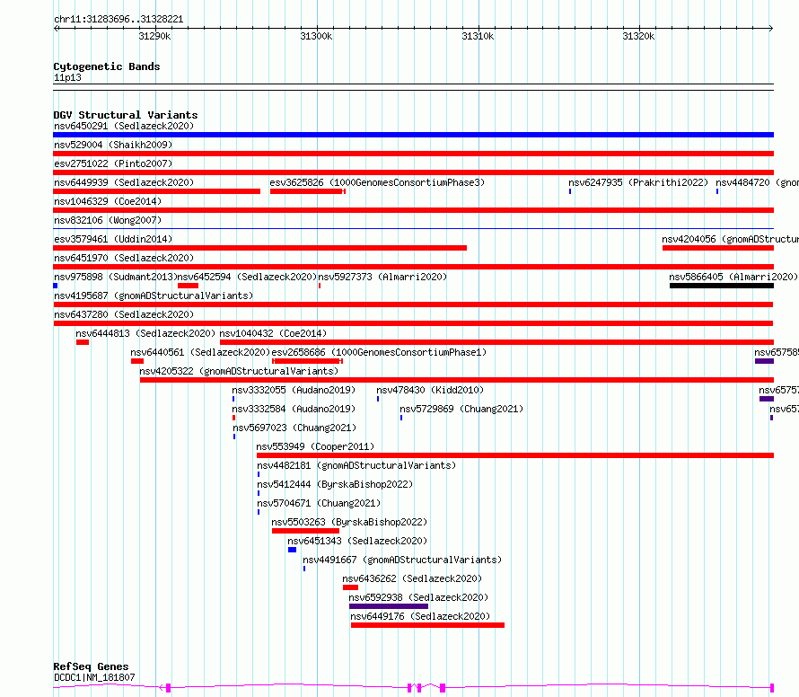The image size is (799, 697).
Task: Select the black nsv5866405 variant bar
Action: (x=722, y=286)
